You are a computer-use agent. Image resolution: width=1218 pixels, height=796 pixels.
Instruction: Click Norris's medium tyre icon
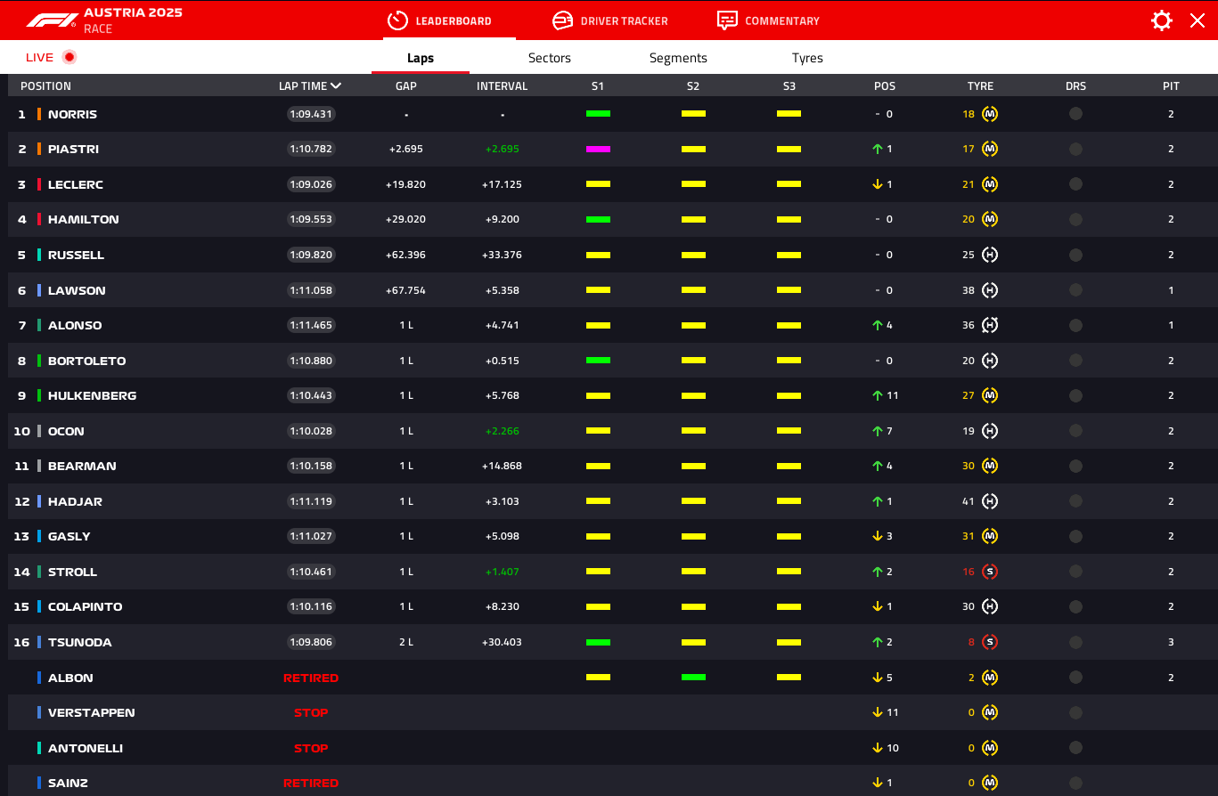(989, 114)
